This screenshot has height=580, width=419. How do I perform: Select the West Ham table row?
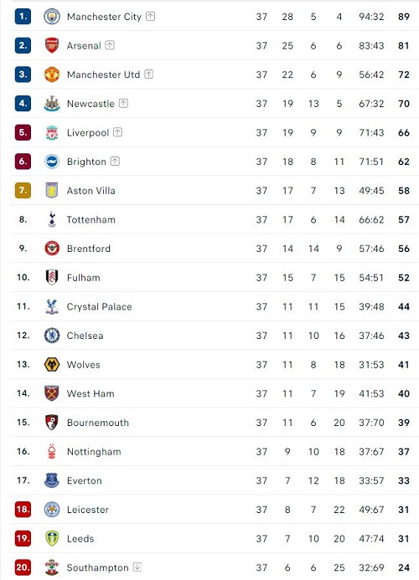[215, 393]
